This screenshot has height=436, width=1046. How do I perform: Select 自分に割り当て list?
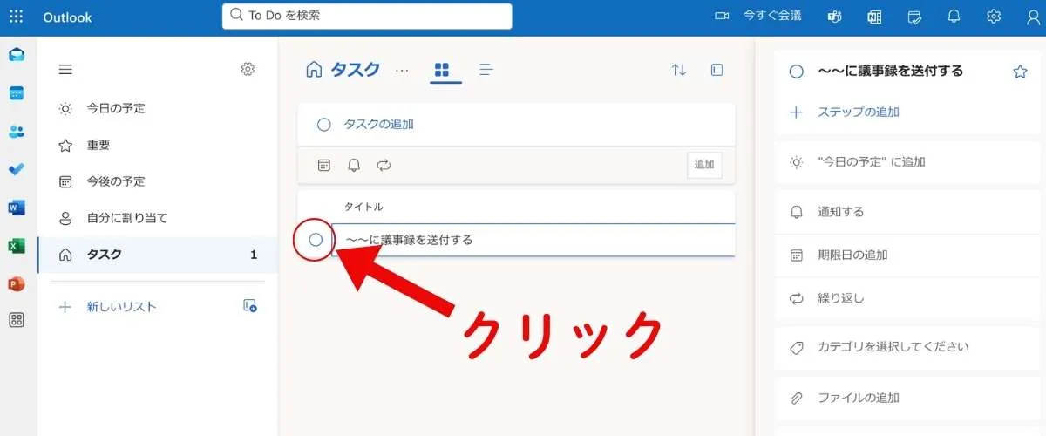(x=158, y=218)
